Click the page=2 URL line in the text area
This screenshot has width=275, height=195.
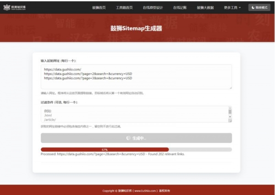click(88, 74)
